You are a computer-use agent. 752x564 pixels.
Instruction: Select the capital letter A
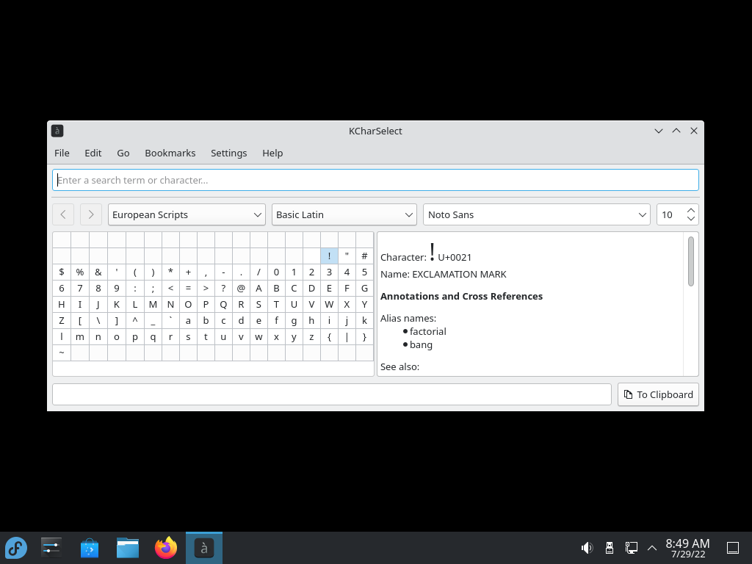(x=258, y=288)
